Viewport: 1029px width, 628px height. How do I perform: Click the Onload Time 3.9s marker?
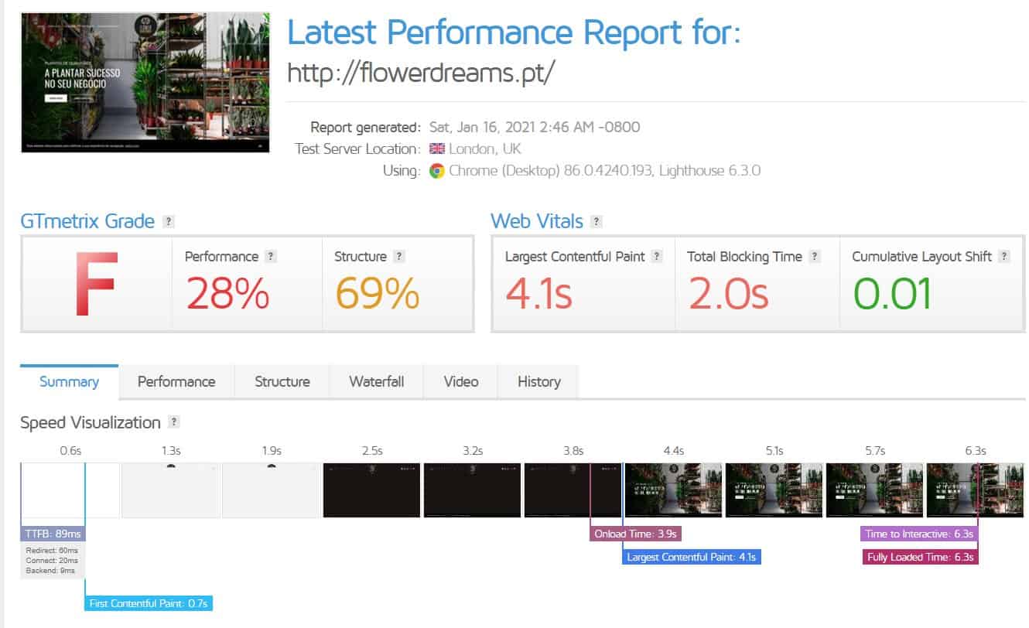coord(635,534)
